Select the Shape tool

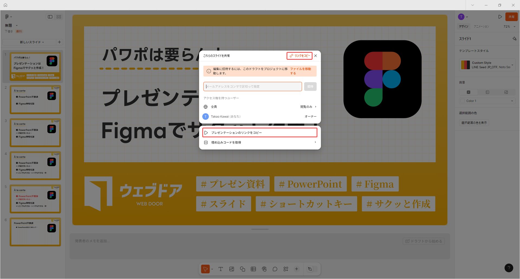tap(242, 269)
